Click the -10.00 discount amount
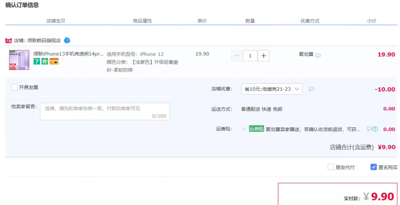 tap(385, 89)
